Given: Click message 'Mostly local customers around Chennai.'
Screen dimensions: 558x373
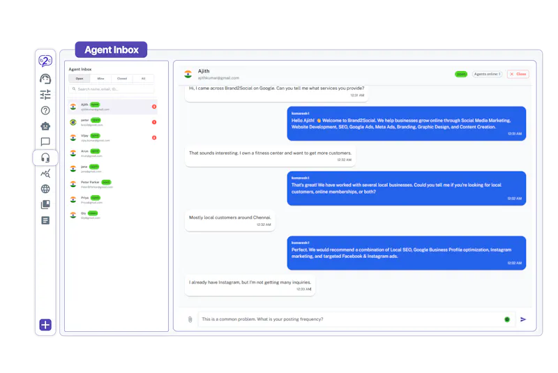Looking at the screenshot, I should click(x=230, y=220).
